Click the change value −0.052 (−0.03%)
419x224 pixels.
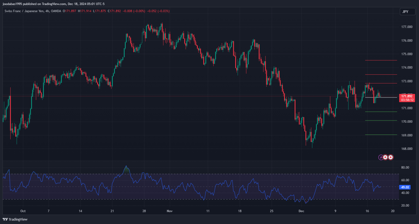click(x=158, y=11)
